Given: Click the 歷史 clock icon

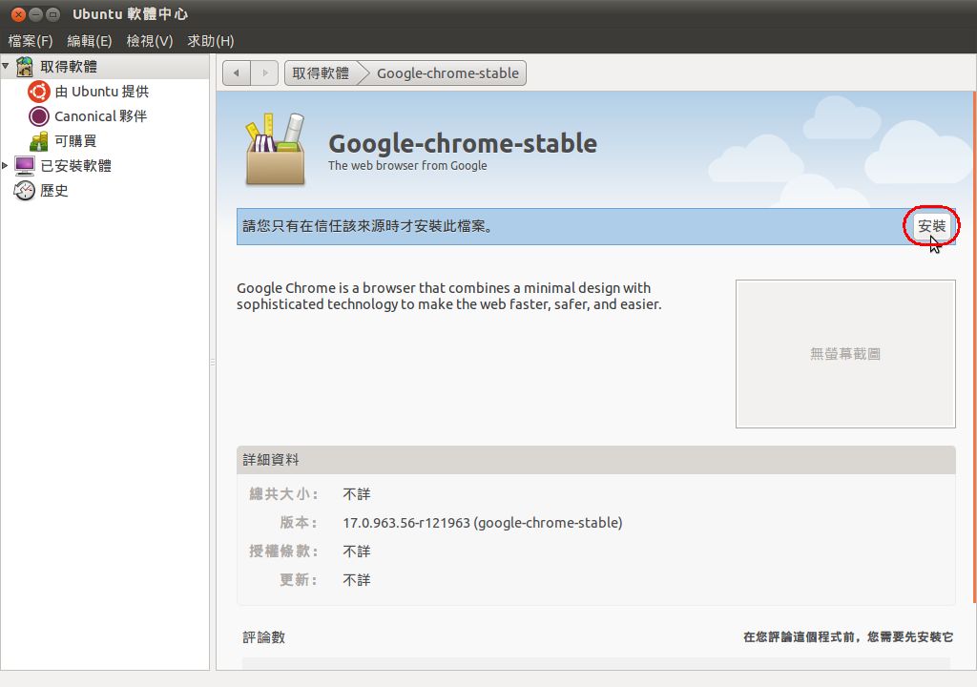Looking at the screenshot, I should click(x=24, y=191).
